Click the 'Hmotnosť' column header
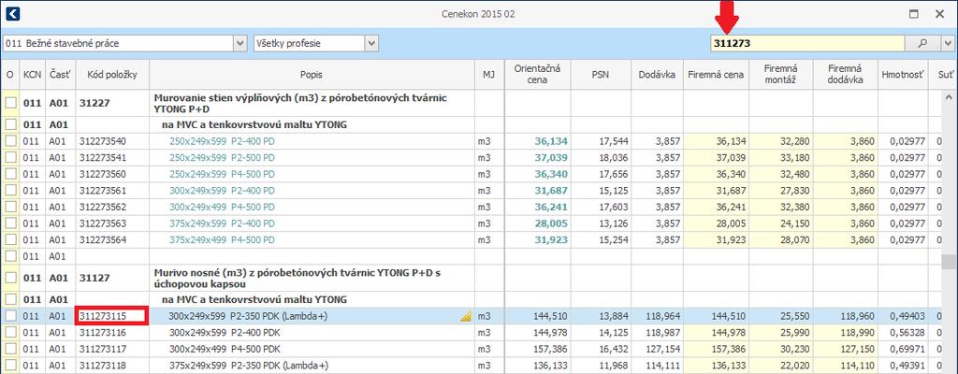The image size is (958, 374). click(x=903, y=75)
